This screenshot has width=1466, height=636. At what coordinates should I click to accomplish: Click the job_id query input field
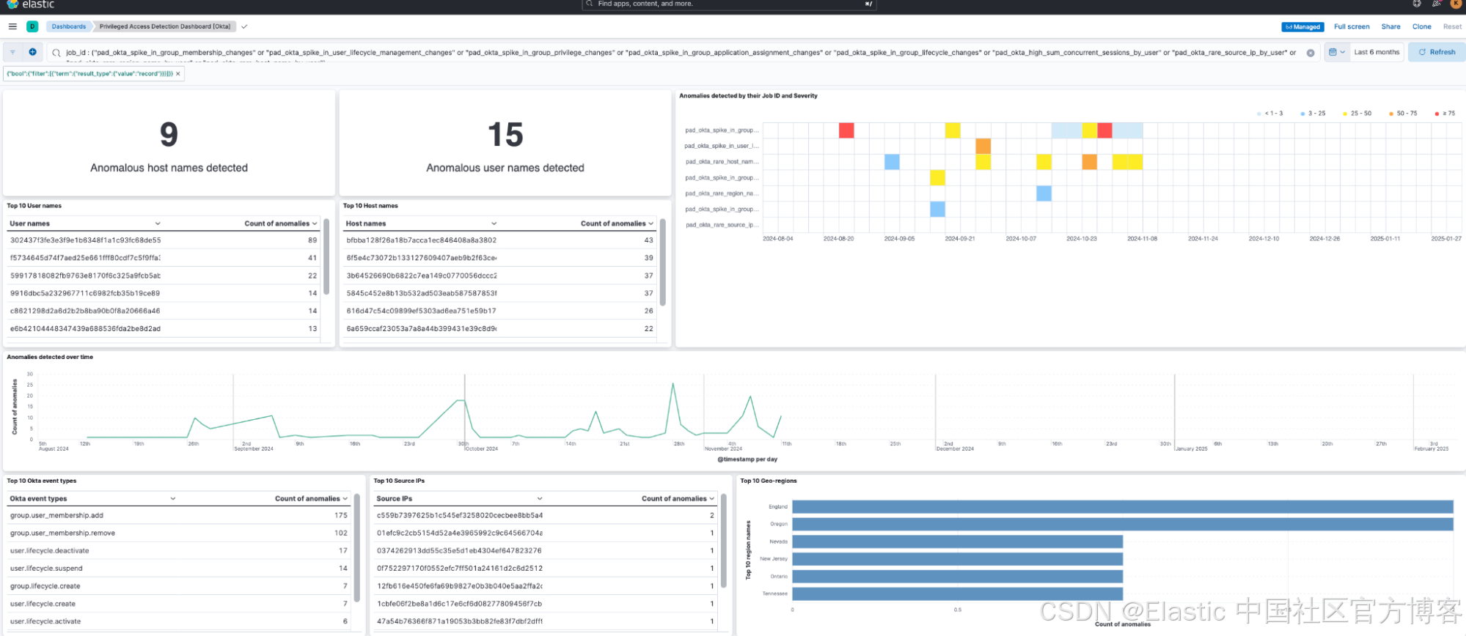click(x=681, y=53)
